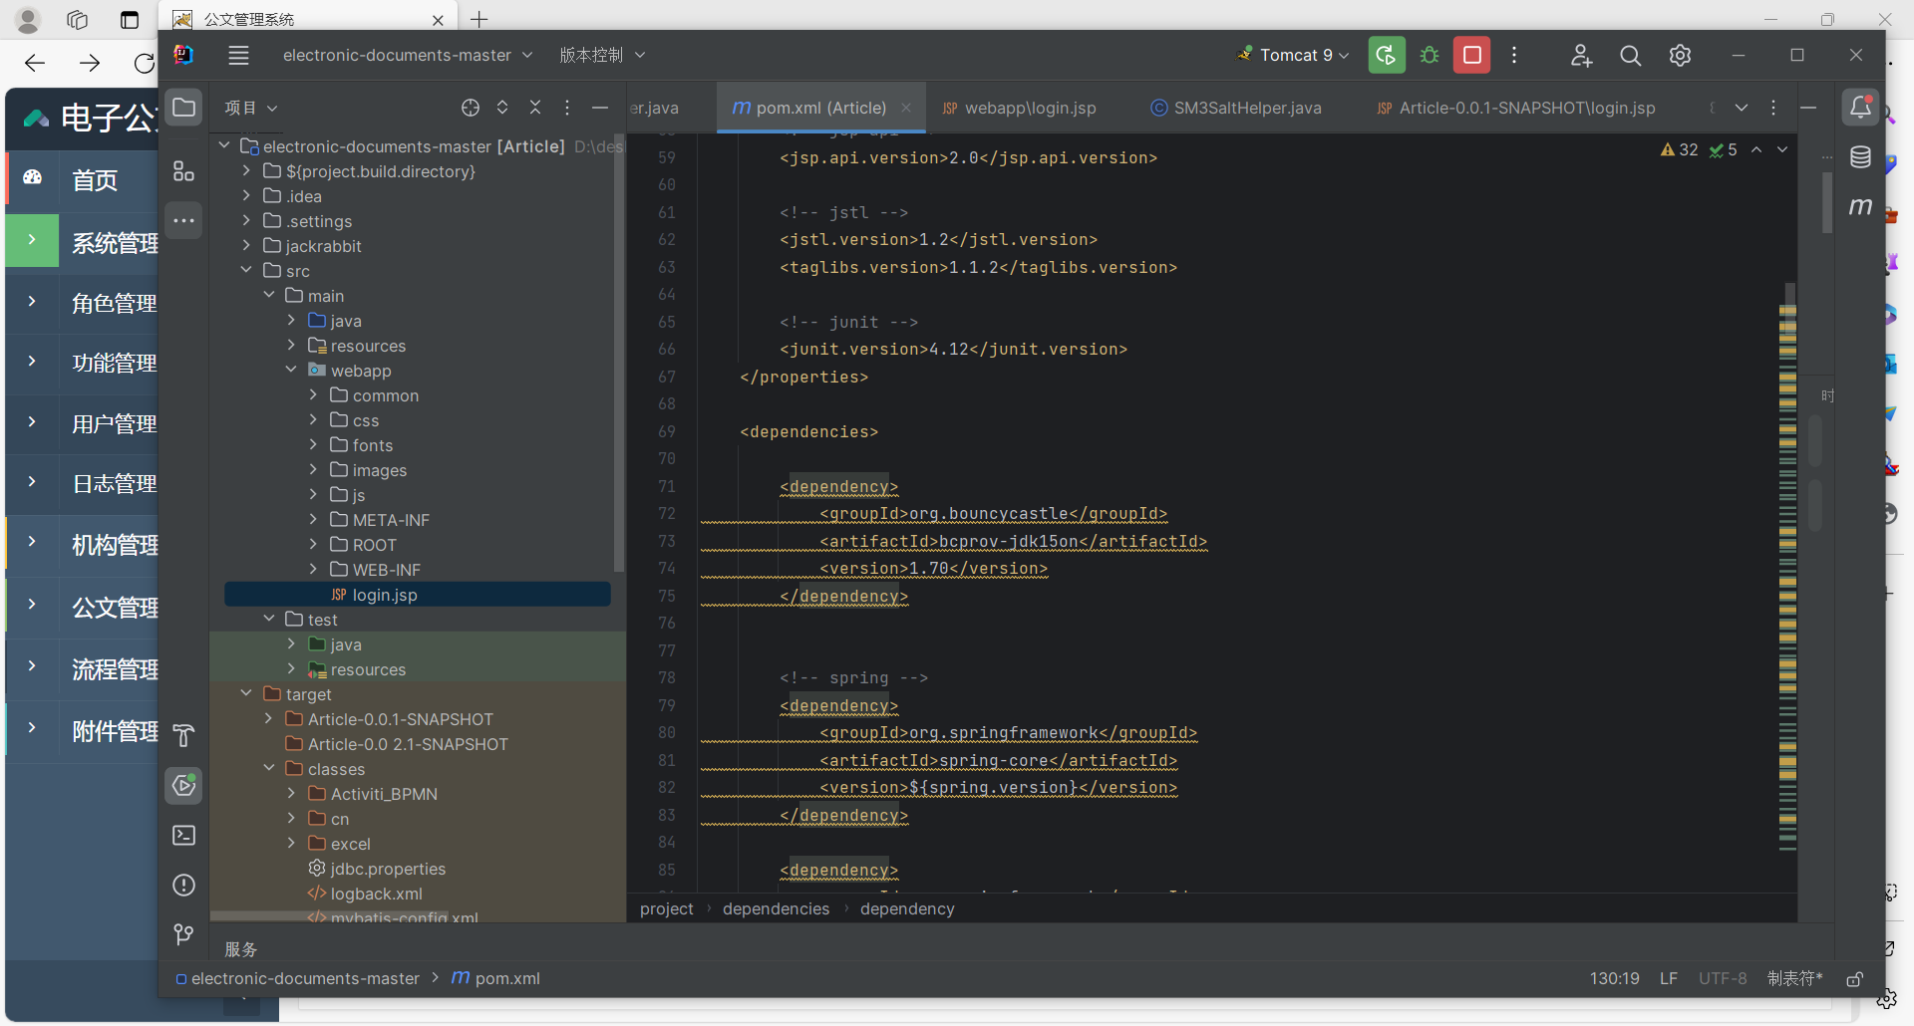This screenshot has height=1026, width=1914.
Task: Click the Search Everywhere magnifier
Action: tap(1630, 55)
